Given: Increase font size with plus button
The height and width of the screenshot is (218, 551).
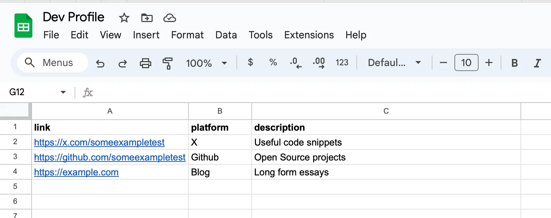Looking at the screenshot, I should (x=489, y=63).
